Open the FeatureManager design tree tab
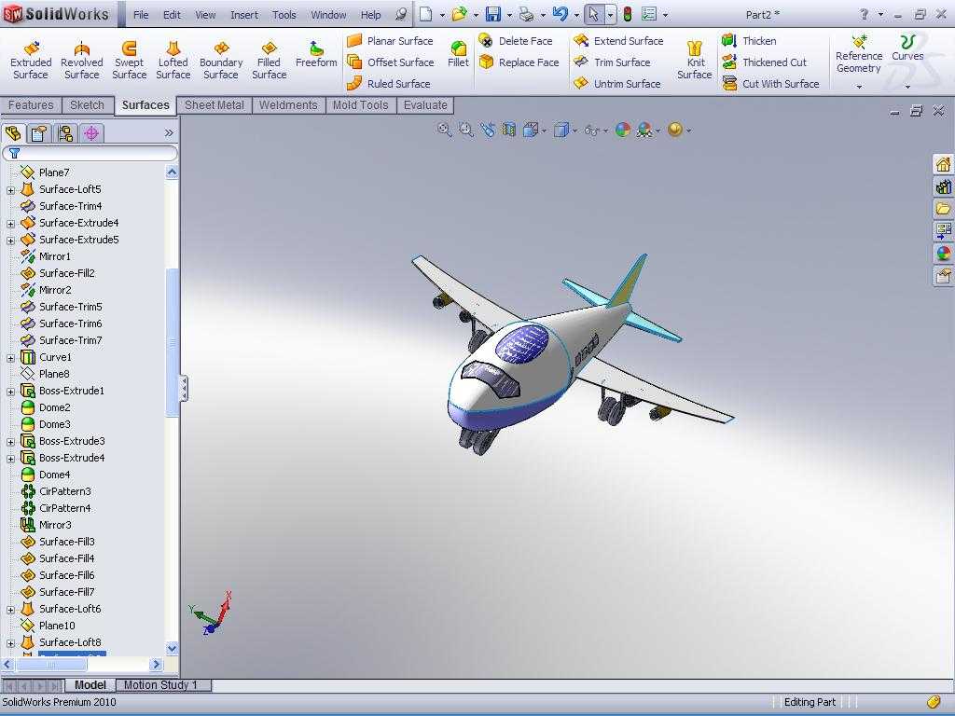This screenshot has width=955, height=716. [x=13, y=132]
